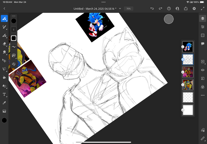Enter full screen mode
This screenshot has height=144, width=207.
point(203,9)
